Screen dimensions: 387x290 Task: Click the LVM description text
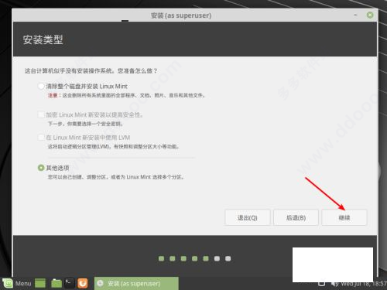pyautogui.click(x=113, y=147)
